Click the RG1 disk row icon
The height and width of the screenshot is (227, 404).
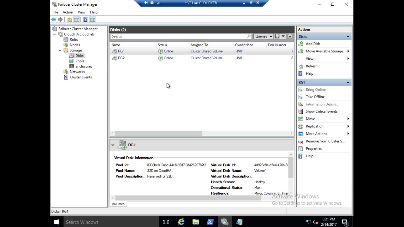click(114, 51)
